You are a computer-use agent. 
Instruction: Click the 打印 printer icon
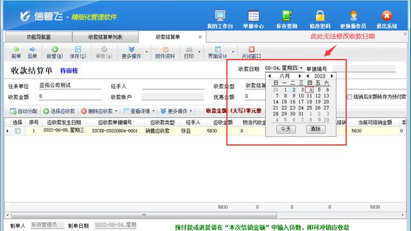[x=189, y=49]
